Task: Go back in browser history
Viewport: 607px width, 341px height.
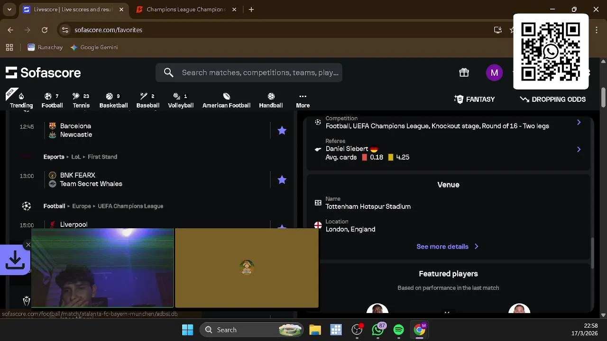Action: point(10,30)
